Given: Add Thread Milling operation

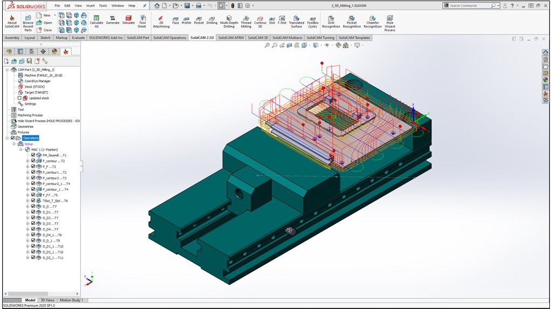Looking at the screenshot, I should click(246, 22).
